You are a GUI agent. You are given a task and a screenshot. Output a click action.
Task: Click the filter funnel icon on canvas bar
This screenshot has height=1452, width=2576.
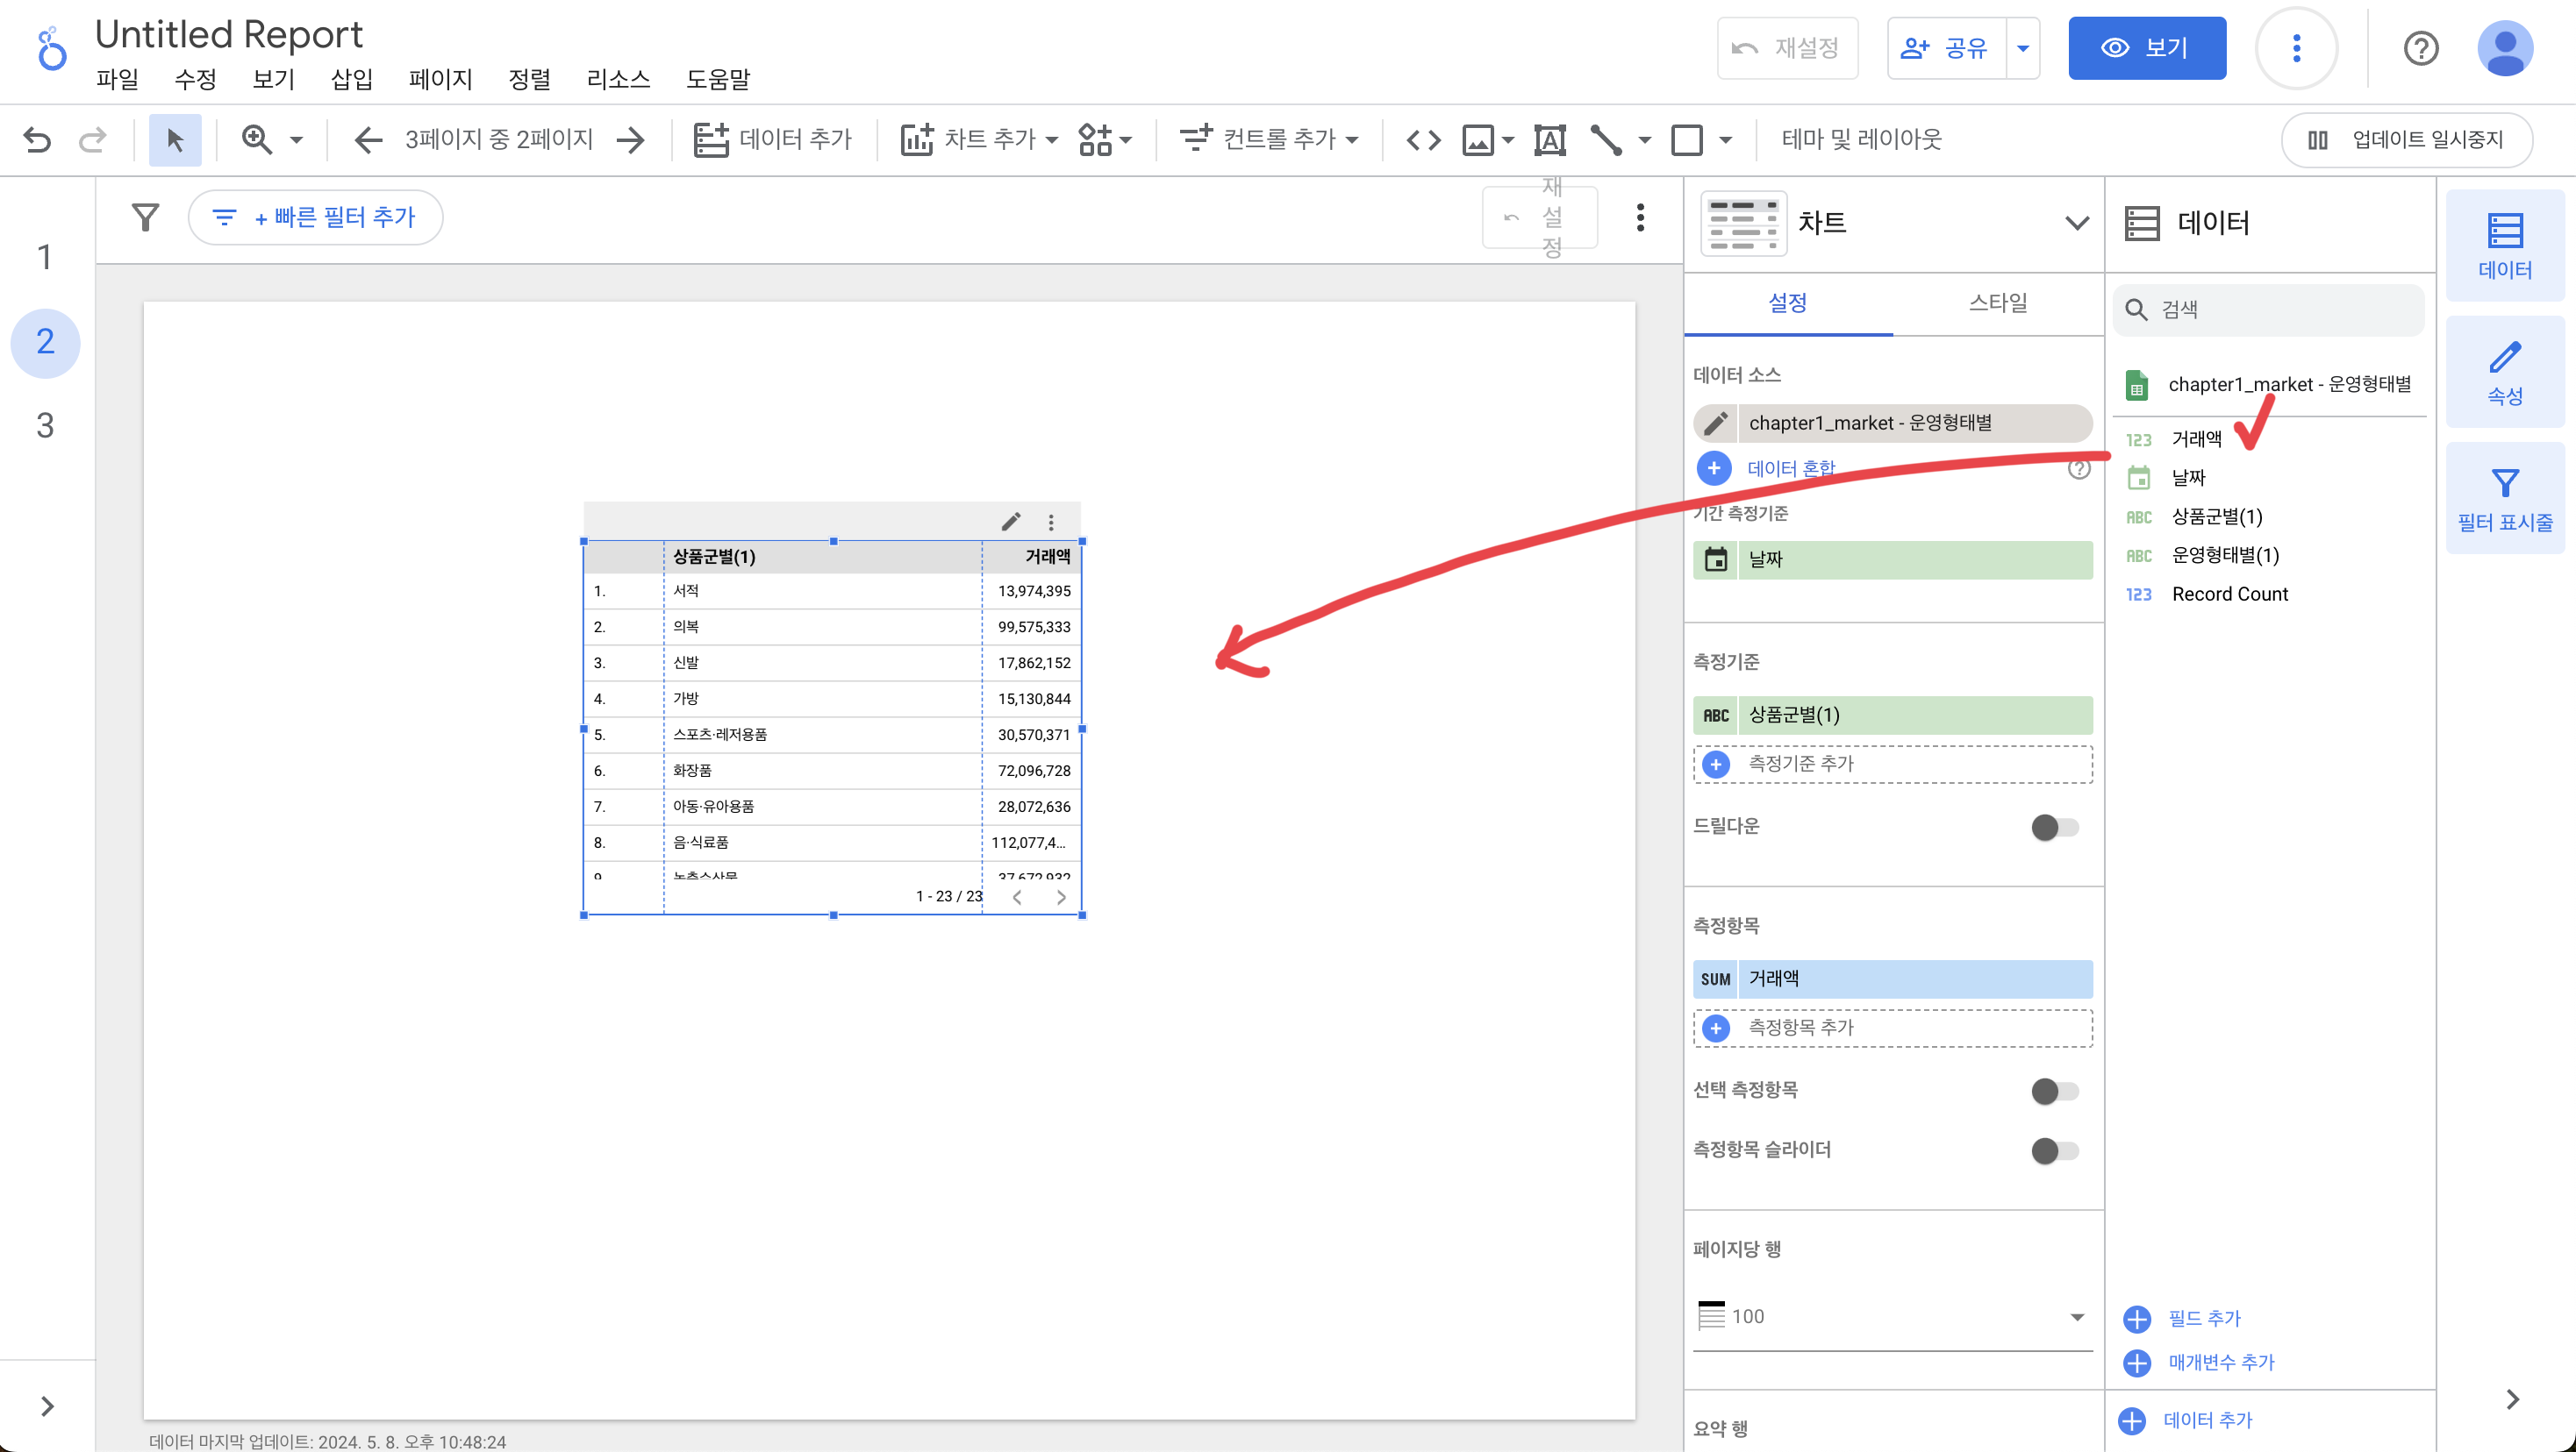tap(146, 217)
